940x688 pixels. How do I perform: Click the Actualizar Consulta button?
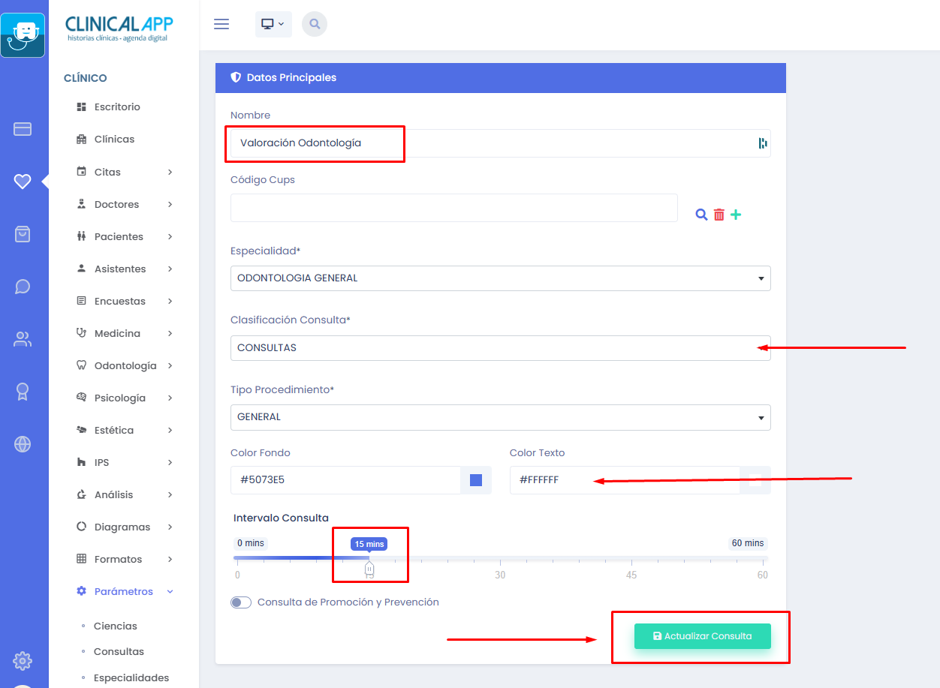702,636
